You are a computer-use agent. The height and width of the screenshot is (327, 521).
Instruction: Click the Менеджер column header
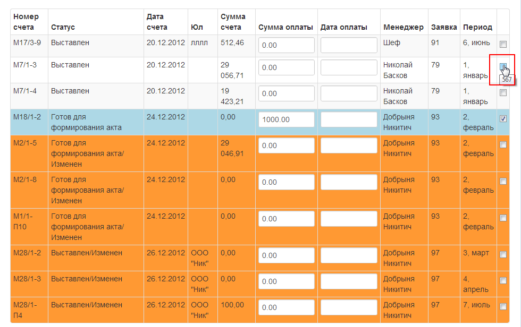pos(404,27)
